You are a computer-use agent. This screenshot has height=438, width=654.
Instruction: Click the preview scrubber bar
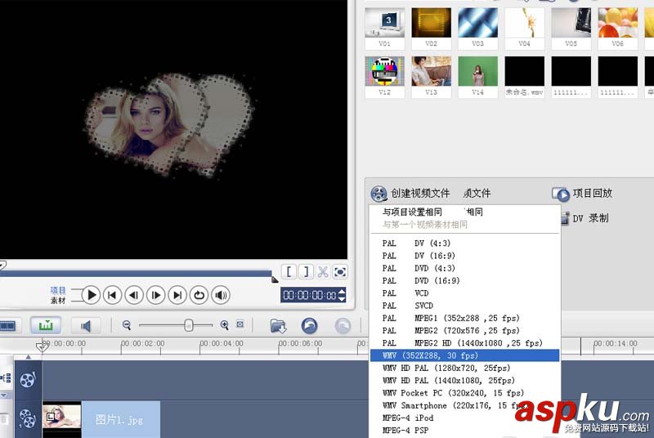point(136,274)
